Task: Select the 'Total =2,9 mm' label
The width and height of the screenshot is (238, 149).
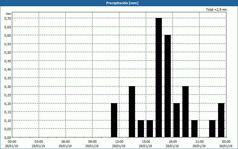Action: click(x=216, y=10)
